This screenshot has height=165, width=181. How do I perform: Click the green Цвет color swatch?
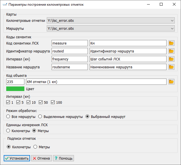tap(15, 89)
